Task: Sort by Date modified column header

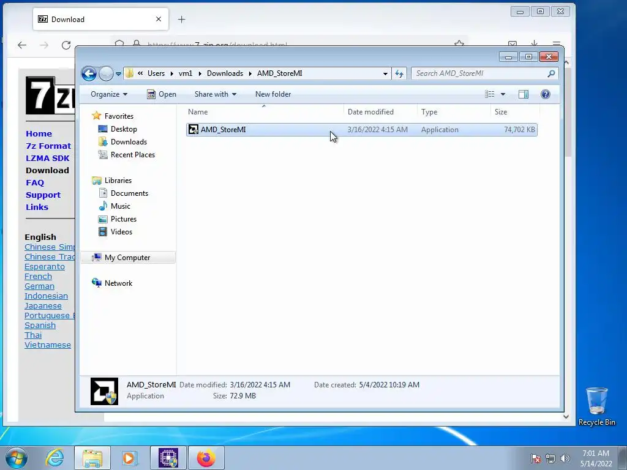Action: coord(380,112)
